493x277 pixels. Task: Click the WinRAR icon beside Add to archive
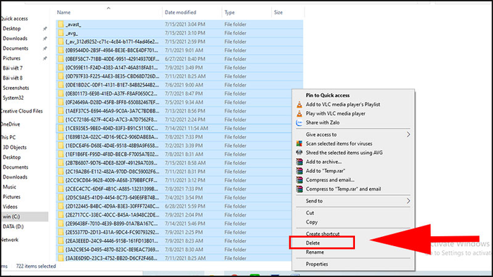pyautogui.click(x=299, y=162)
